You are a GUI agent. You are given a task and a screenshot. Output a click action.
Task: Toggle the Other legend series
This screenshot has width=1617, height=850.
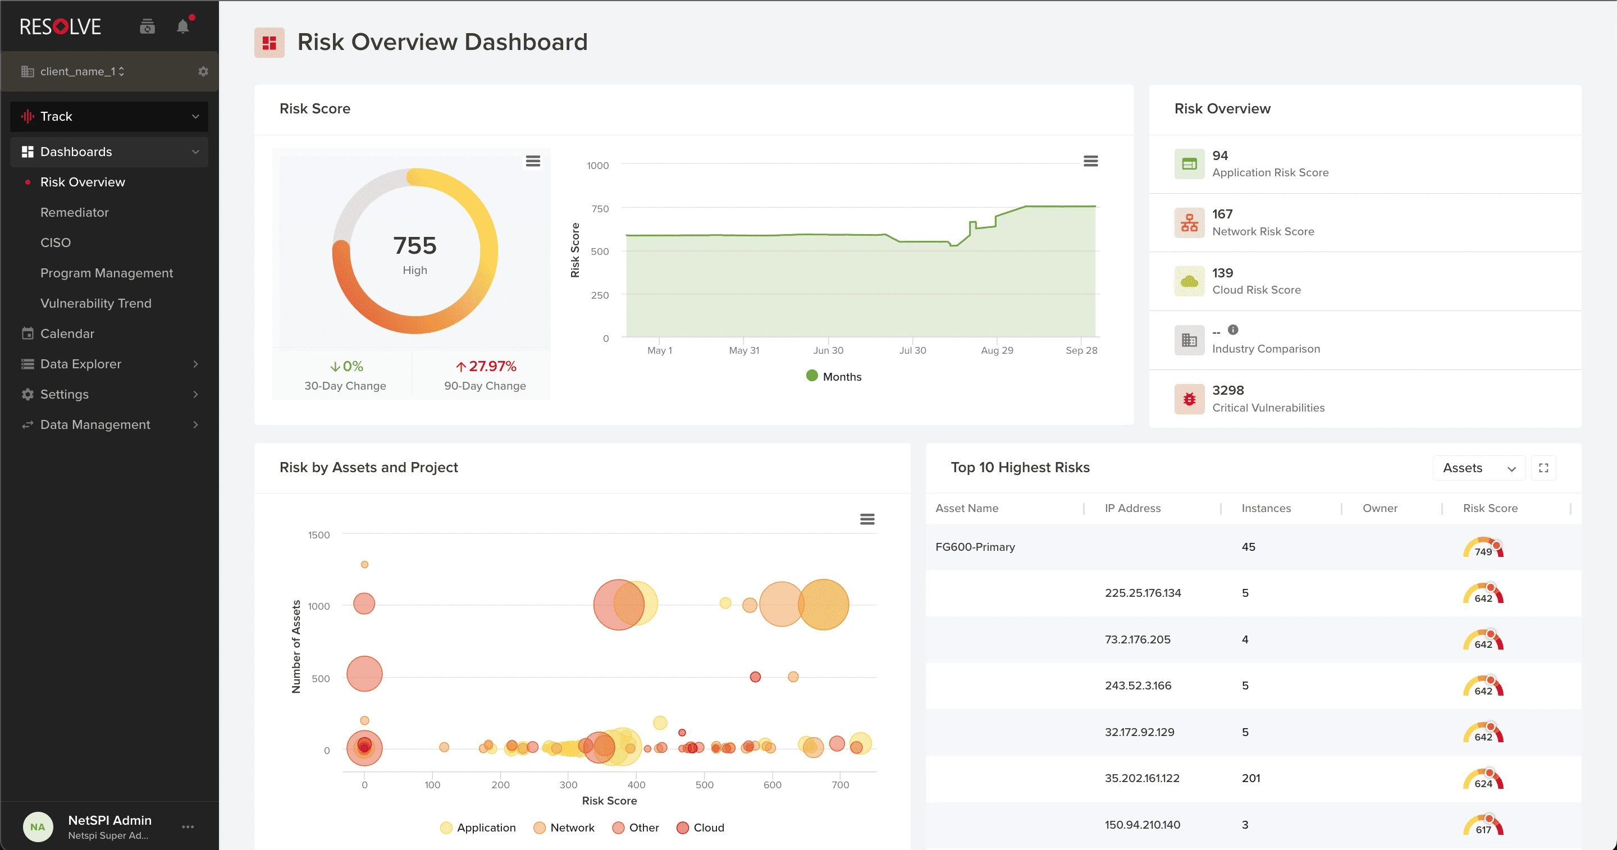point(636,828)
